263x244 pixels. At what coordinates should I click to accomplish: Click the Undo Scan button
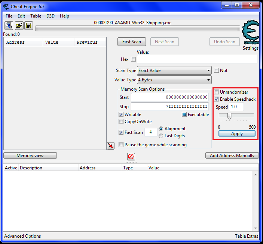(224, 42)
